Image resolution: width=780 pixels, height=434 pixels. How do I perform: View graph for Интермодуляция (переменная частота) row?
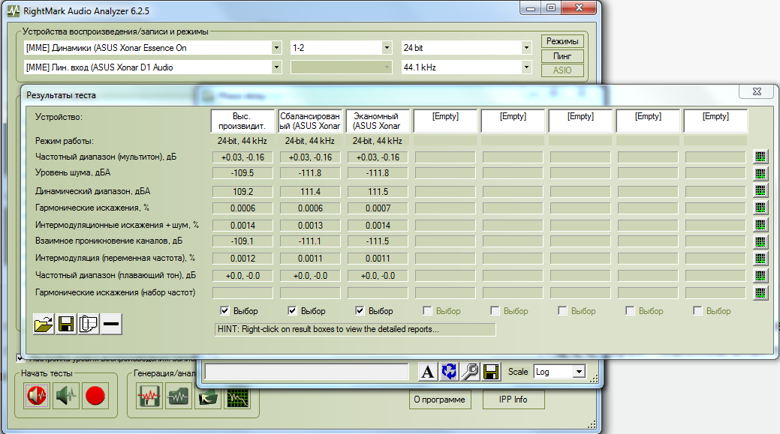(x=760, y=259)
